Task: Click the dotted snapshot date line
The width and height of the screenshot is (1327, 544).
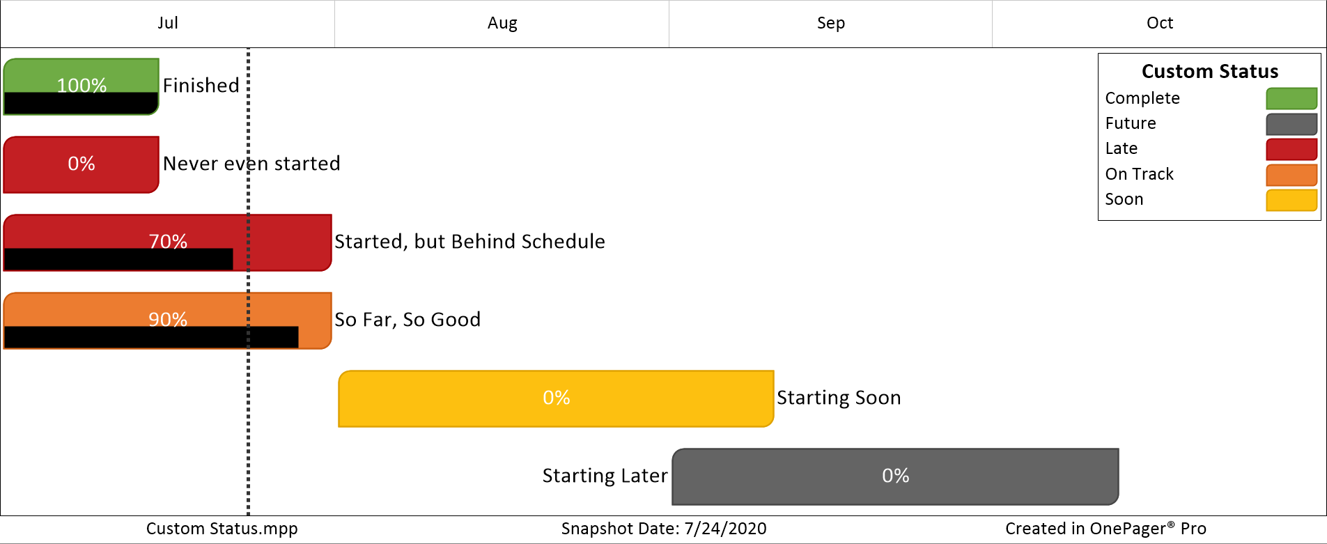Action: (248, 281)
